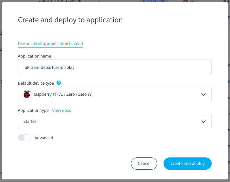Click the Default device type label

click(x=36, y=83)
